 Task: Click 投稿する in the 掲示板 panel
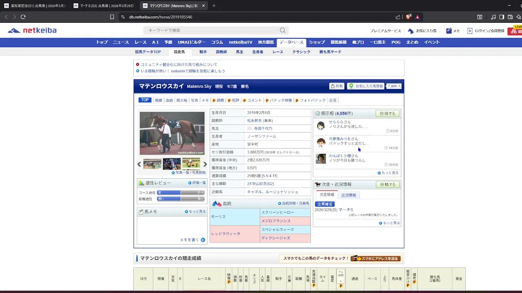[x=387, y=114]
